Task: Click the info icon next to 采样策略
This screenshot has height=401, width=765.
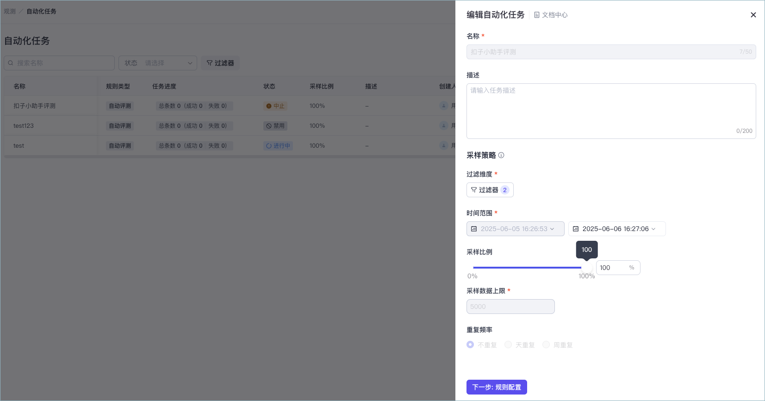Action: (501, 155)
